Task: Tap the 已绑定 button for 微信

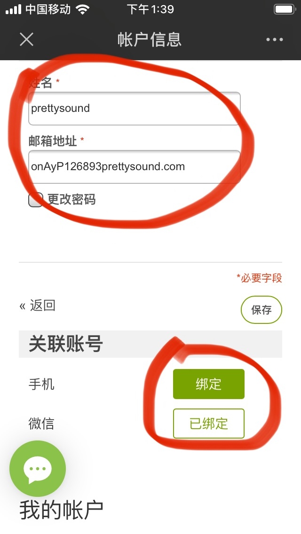Action: [x=209, y=424]
